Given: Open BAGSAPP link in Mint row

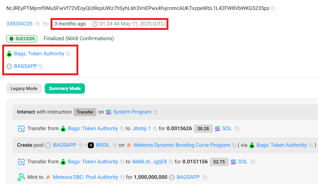Looking at the screenshot, I should 188,177.
